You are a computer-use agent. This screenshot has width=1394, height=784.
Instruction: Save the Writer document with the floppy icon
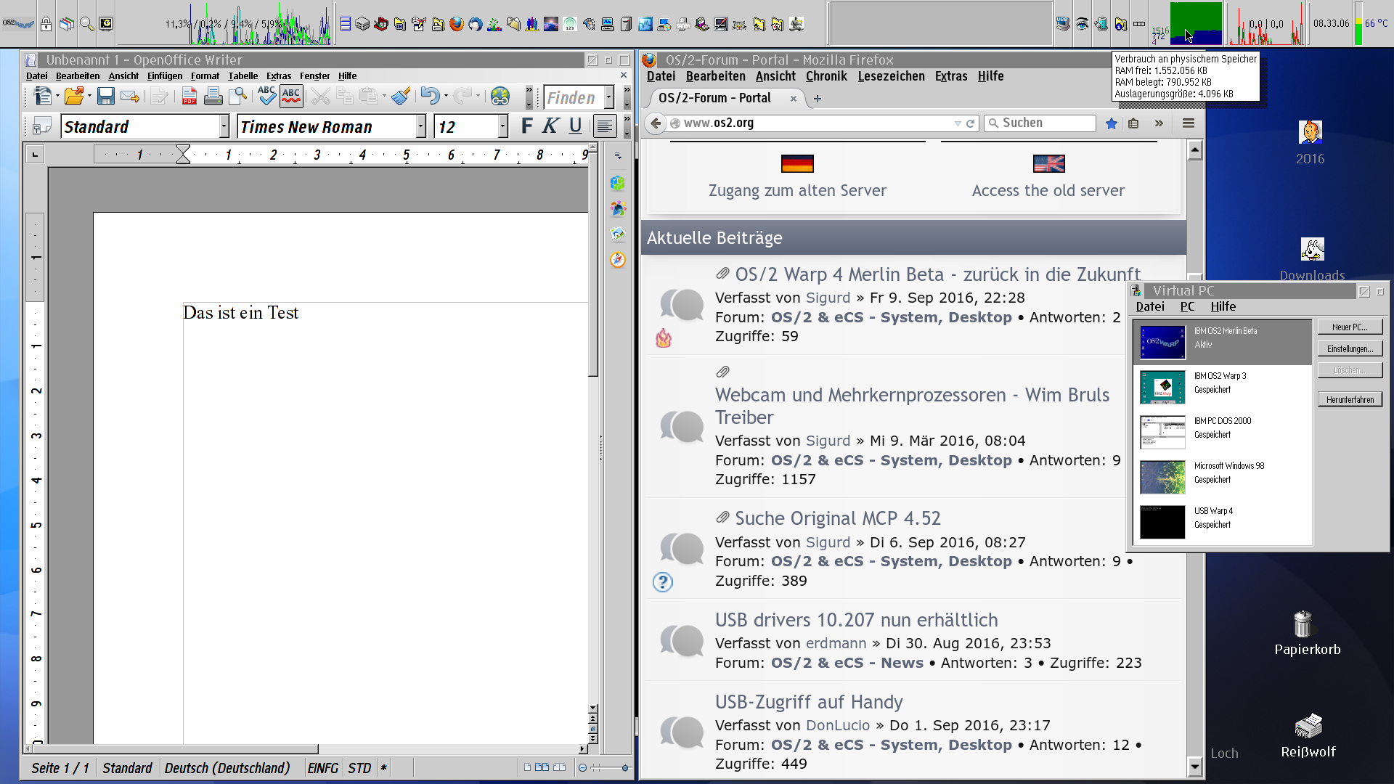click(x=106, y=96)
